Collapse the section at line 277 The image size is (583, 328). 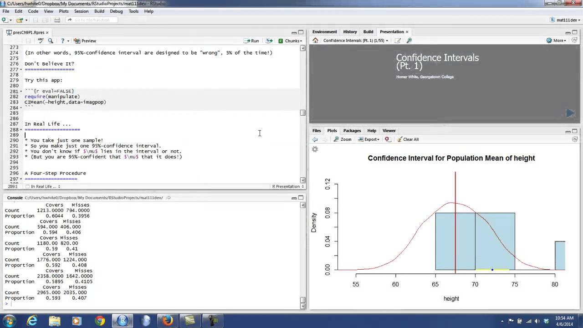tap(21, 69)
